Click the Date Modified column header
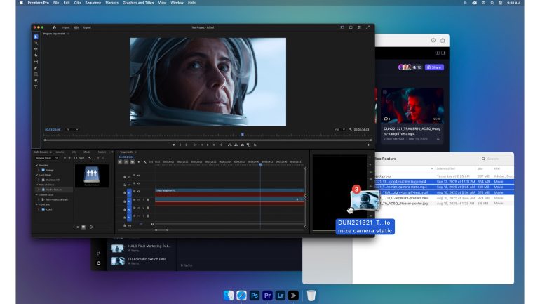The image size is (540, 304). pyautogui.click(x=446, y=168)
